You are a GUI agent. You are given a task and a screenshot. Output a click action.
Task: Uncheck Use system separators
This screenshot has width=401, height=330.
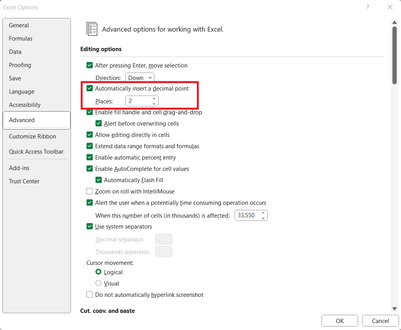(x=90, y=226)
